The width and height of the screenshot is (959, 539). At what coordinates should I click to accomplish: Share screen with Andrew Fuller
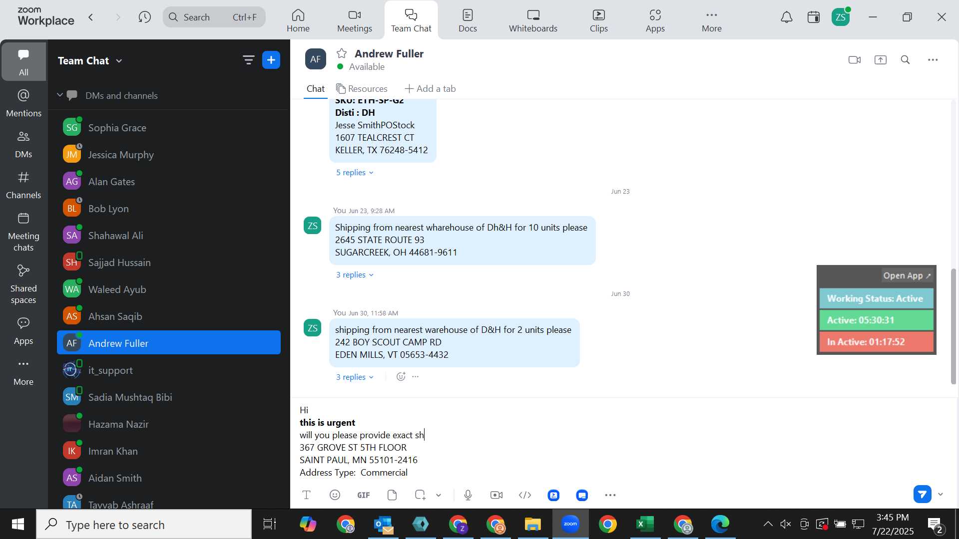[x=881, y=60]
